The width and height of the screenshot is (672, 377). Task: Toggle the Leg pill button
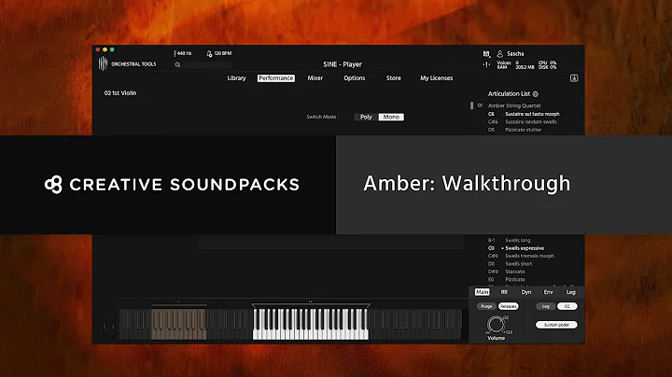(x=546, y=306)
